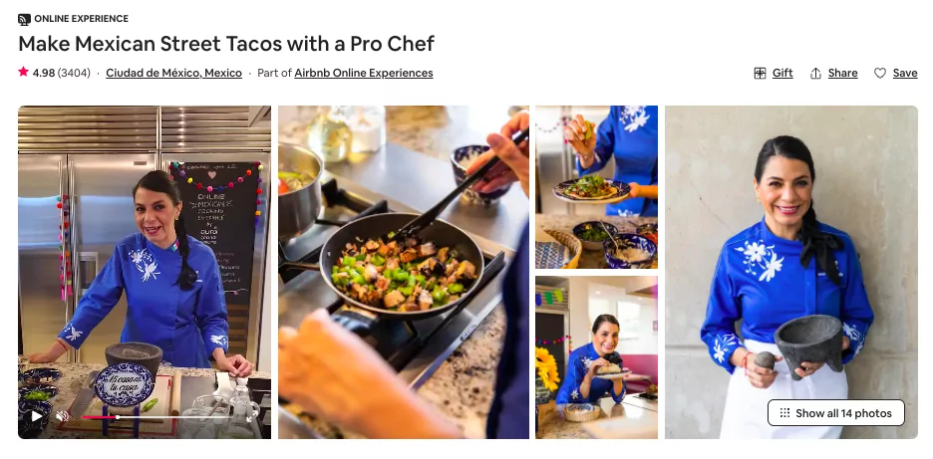Image resolution: width=933 pixels, height=459 pixels.
Task: Expand the video to fullscreen
Action: coord(253,416)
